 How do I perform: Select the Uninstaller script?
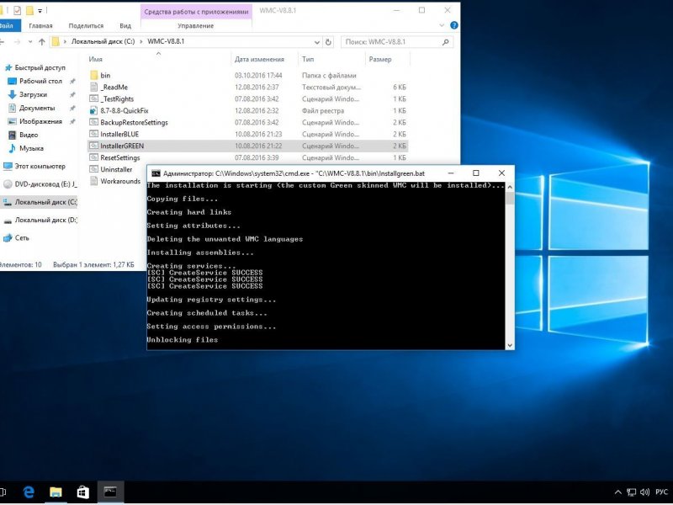pos(116,170)
